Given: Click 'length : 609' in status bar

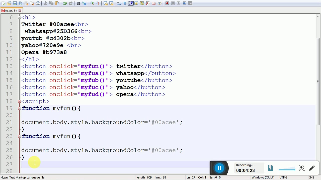Looking at the screenshot, I should pos(144,177).
